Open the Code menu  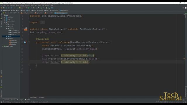[18, 5]
